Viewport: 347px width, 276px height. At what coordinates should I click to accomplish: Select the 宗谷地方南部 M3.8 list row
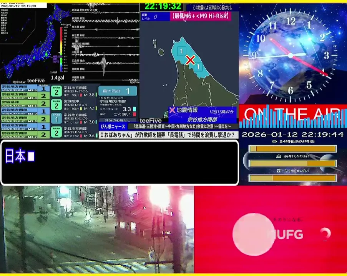click(x=25, y=96)
